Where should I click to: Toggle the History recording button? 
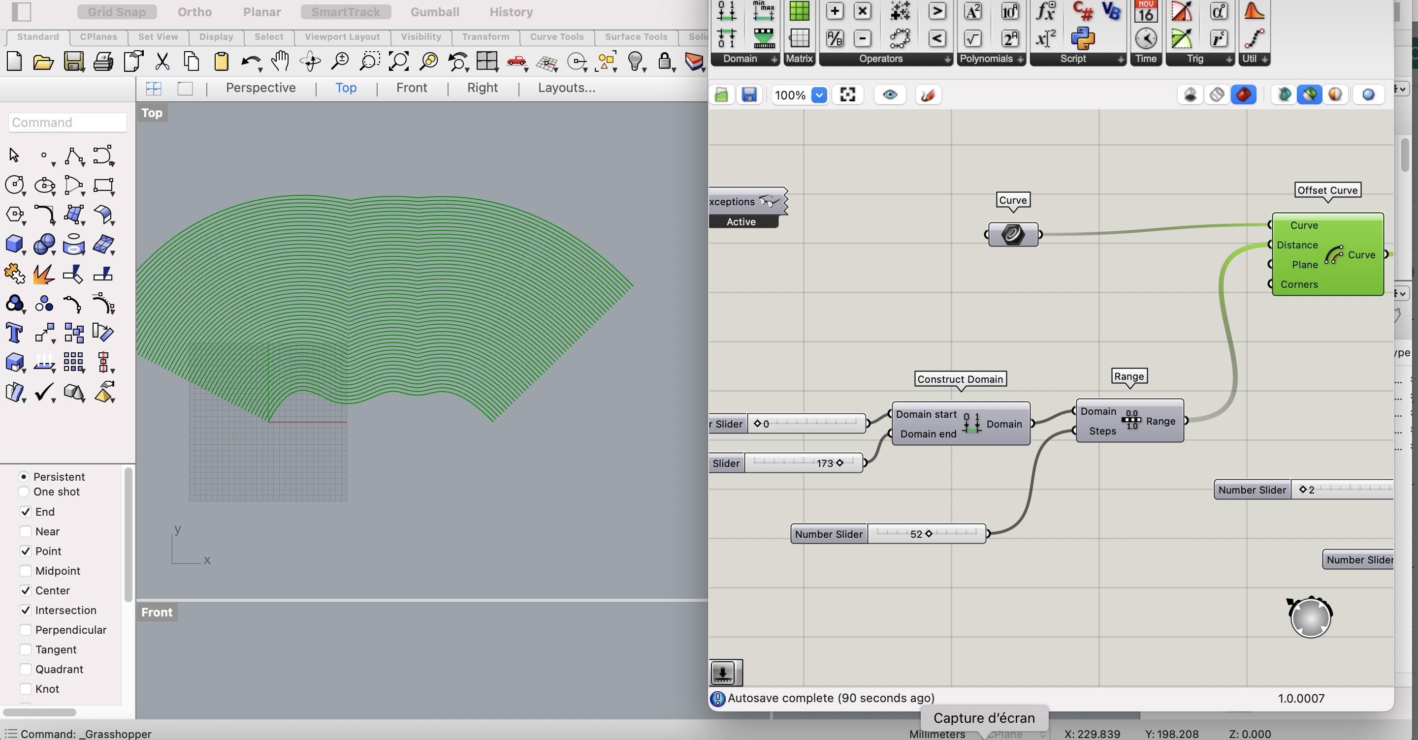(511, 11)
